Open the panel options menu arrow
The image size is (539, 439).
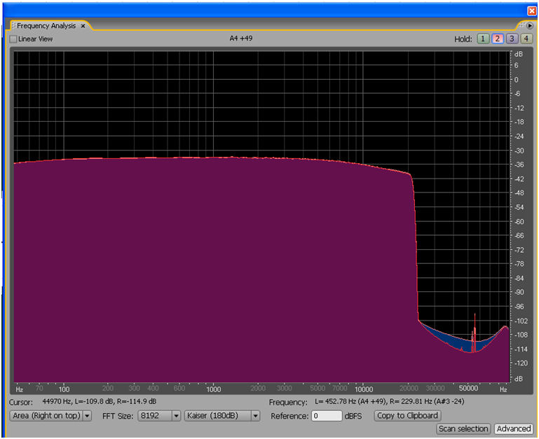(x=530, y=25)
